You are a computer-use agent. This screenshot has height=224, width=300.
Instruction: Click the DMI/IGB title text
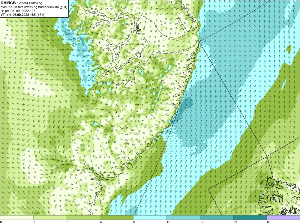pyautogui.click(x=8, y=3)
